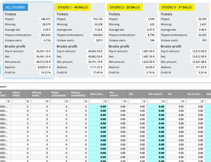Sort by Pay out amount column header
Viewport: 211px width, 162px height.
195,94
